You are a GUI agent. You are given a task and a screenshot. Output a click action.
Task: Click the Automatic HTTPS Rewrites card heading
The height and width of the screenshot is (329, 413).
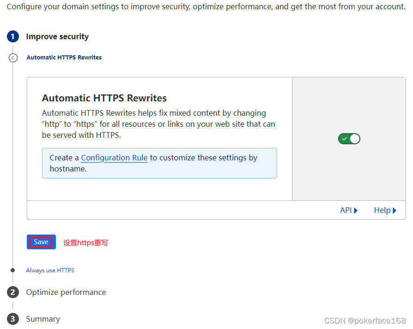(x=104, y=98)
